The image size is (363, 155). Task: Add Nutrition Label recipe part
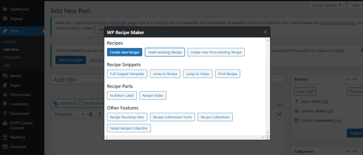tap(122, 95)
